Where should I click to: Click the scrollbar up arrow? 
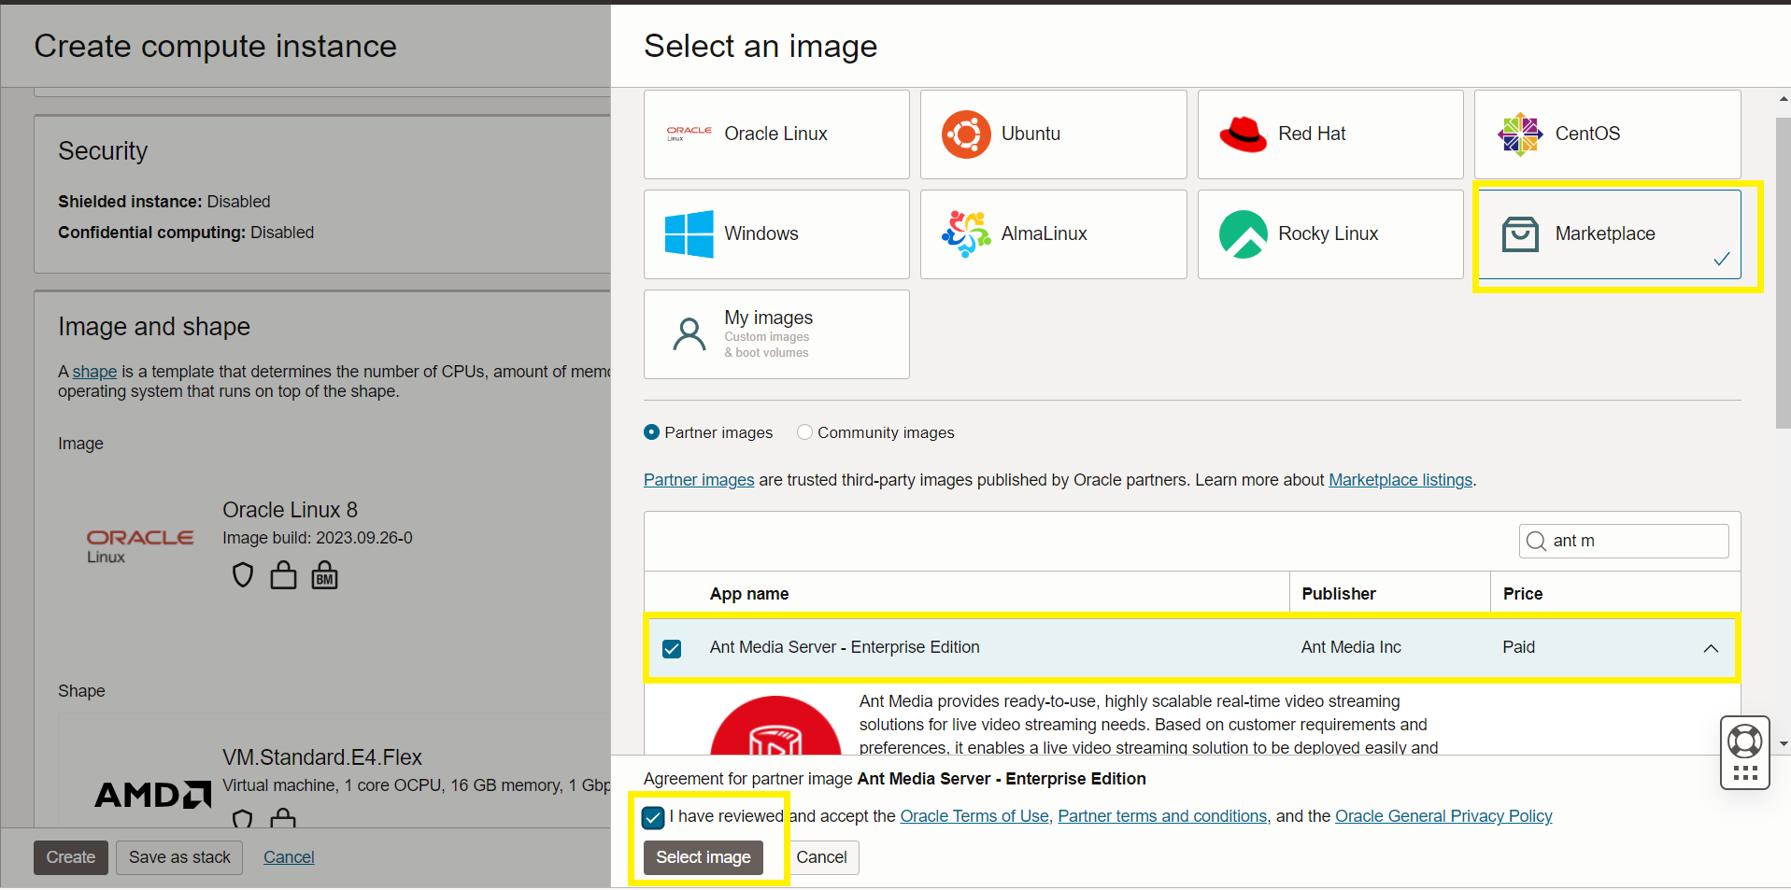pyautogui.click(x=1784, y=98)
